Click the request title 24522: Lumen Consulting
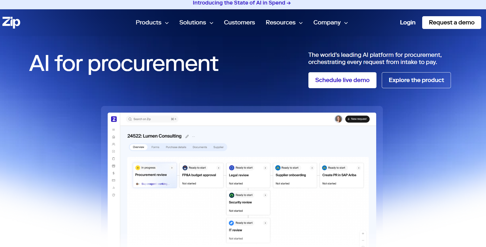 tap(154, 136)
